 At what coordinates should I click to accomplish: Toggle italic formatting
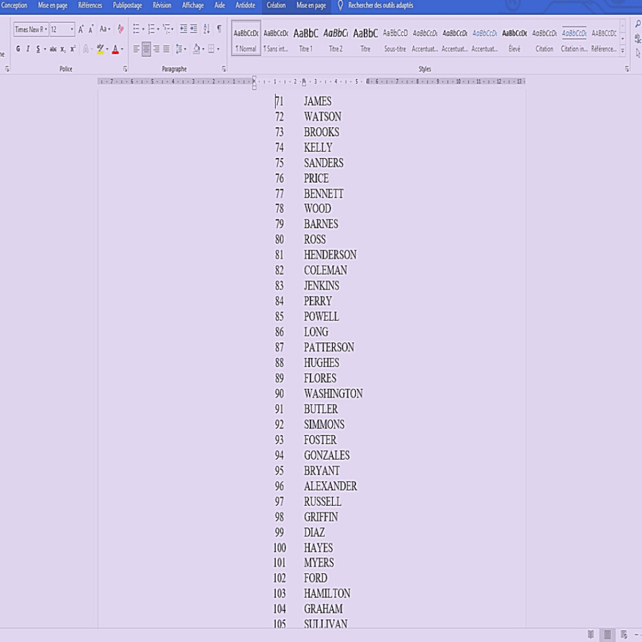[28, 49]
